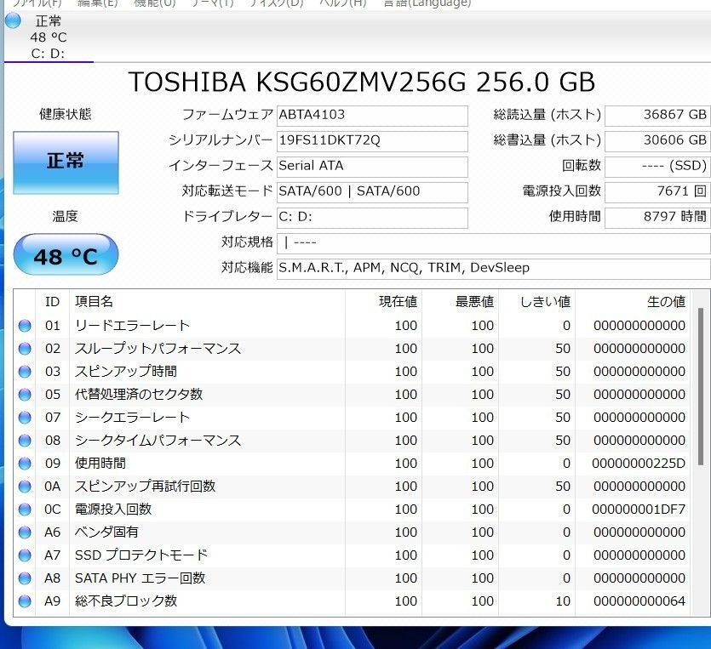Open the テーマ(T) menu
711x649 pixels.
(212, 3)
